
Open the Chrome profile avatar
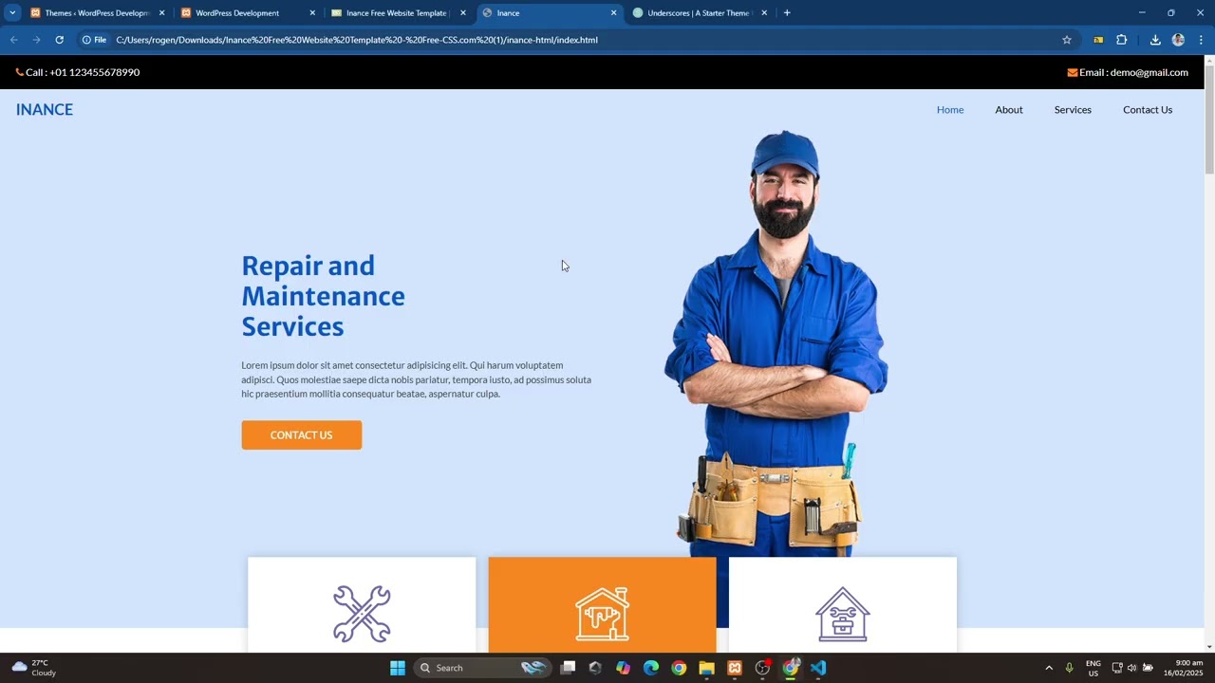point(1178,40)
